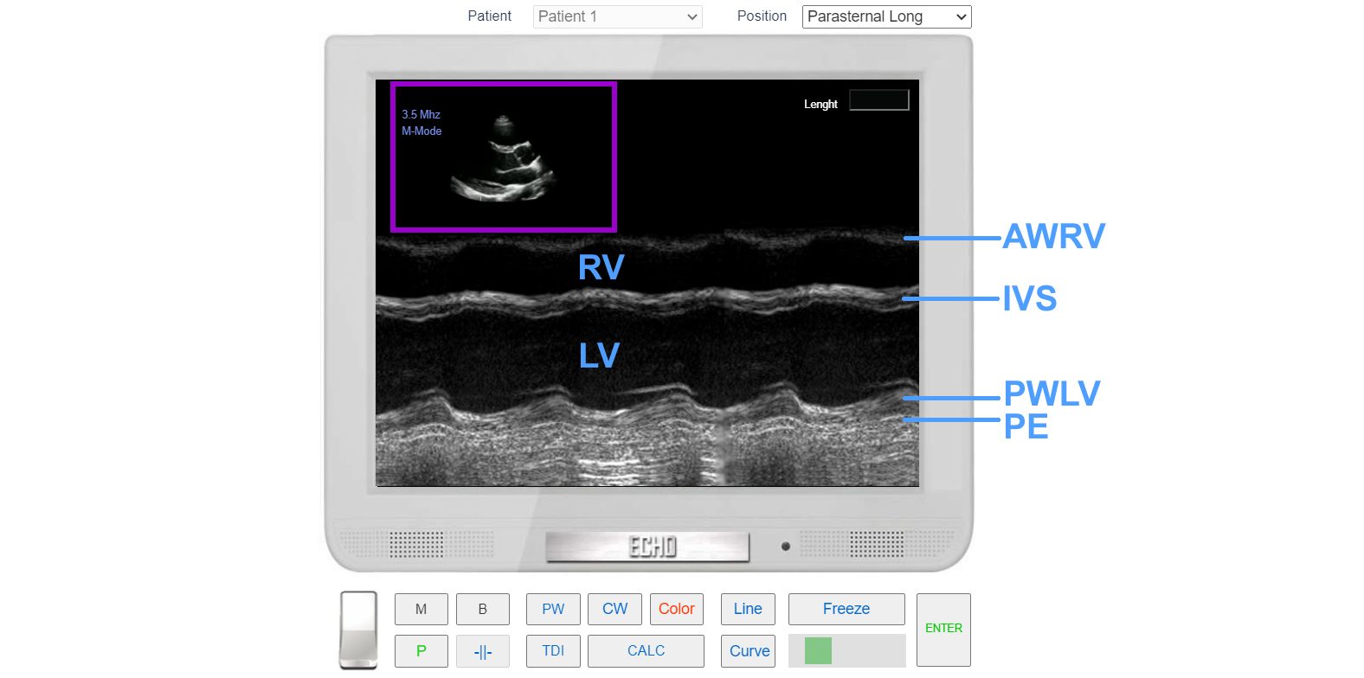Viewport: 1364px width, 678px height.
Task: Click the caliper -||- button
Action: click(x=482, y=651)
